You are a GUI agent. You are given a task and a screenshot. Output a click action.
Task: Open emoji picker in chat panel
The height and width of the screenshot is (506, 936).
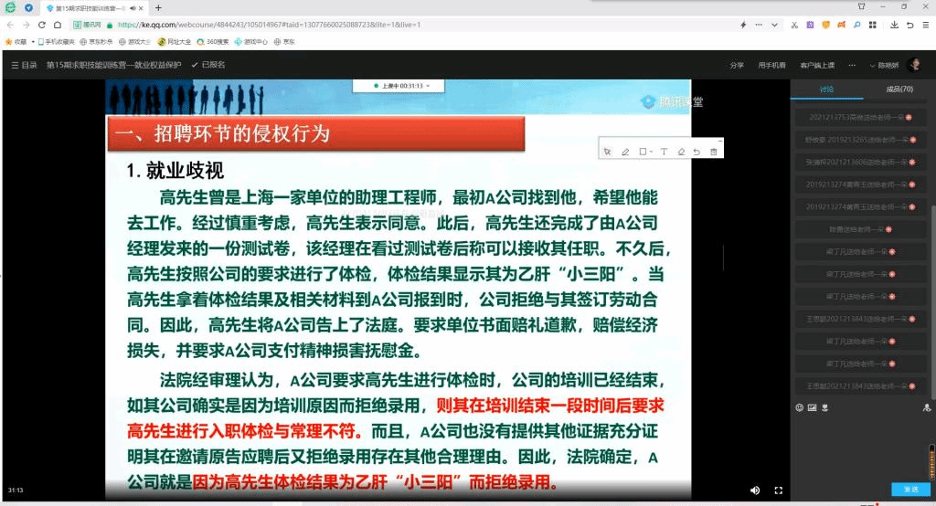click(799, 407)
